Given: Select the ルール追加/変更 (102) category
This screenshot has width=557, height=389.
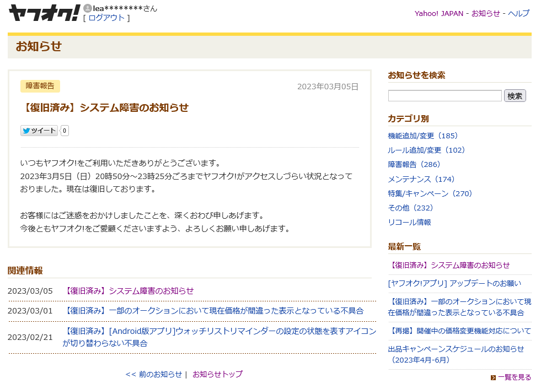Looking at the screenshot, I should click(x=426, y=150).
